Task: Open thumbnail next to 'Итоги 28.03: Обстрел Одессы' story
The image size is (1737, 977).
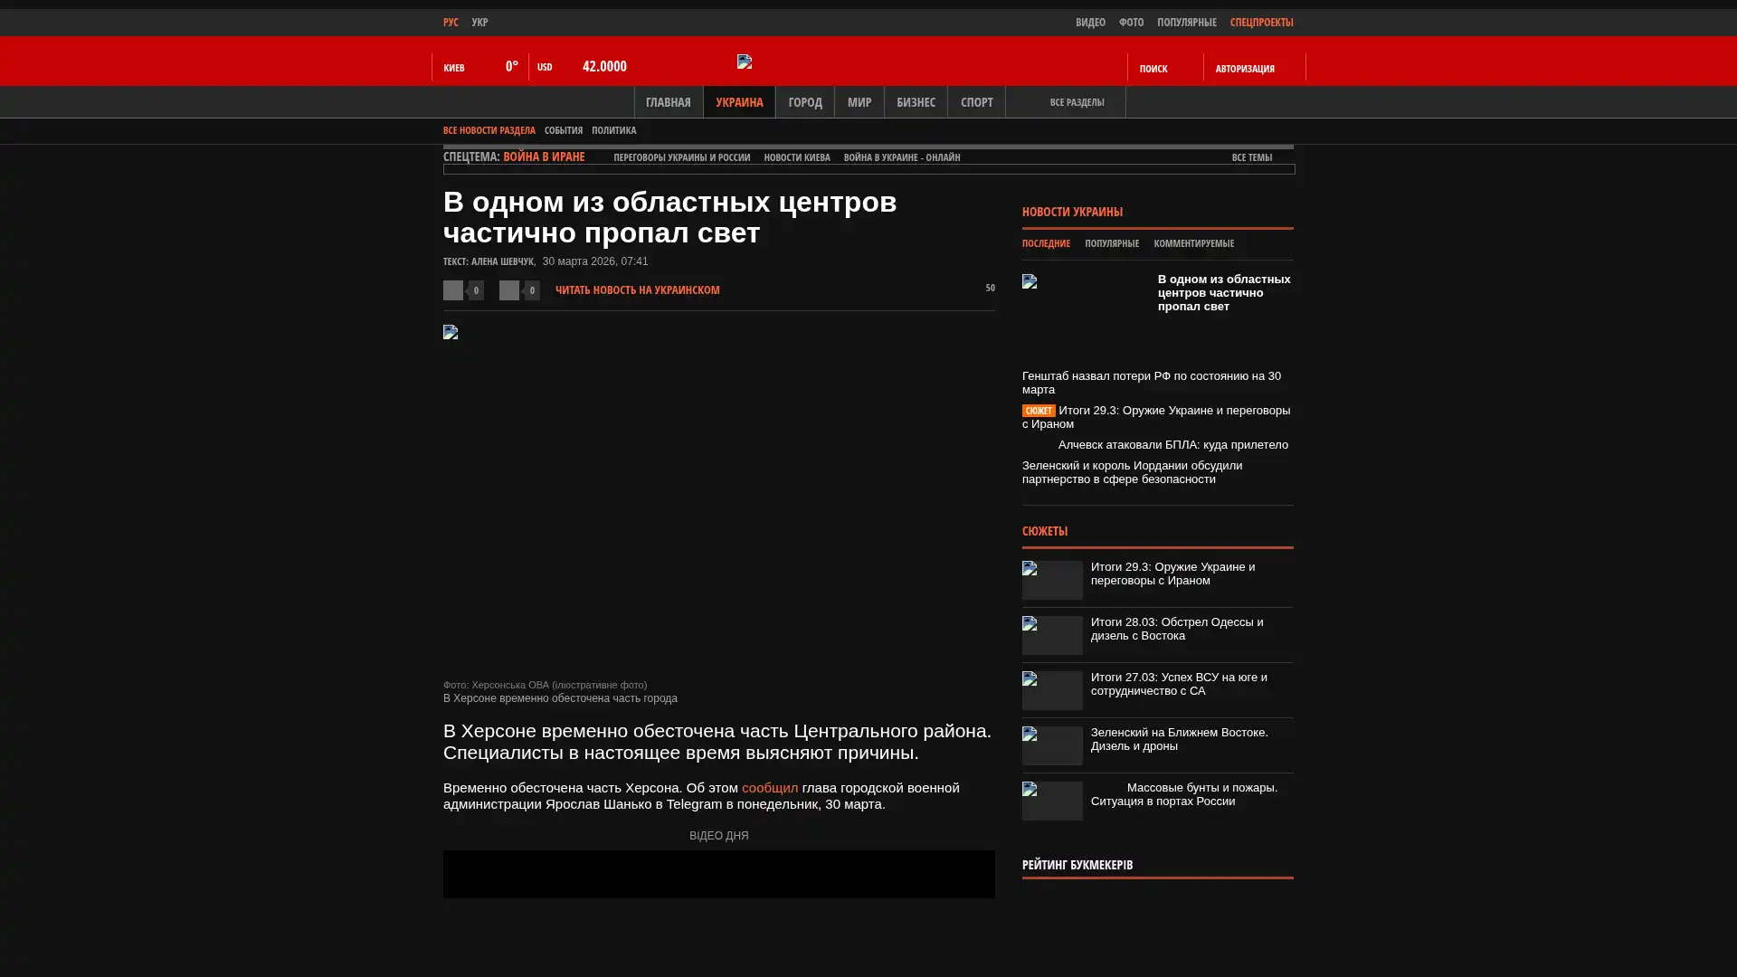Action: (1052, 635)
